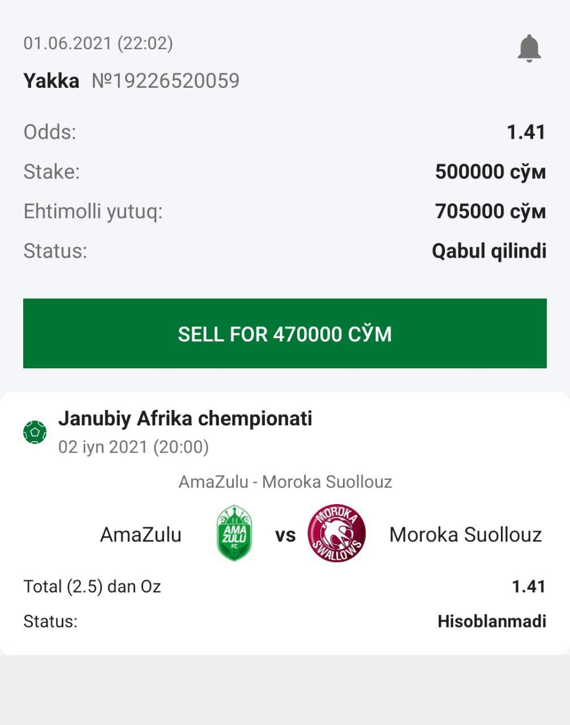Viewport: 570px width, 725px height.
Task: Click the 1.41 value beside Total (2.5)
Action: coord(529,586)
